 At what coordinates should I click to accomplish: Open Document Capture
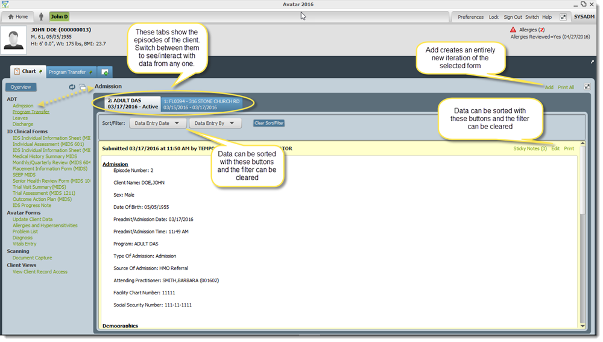pyautogui.click(x=33, y=258)
